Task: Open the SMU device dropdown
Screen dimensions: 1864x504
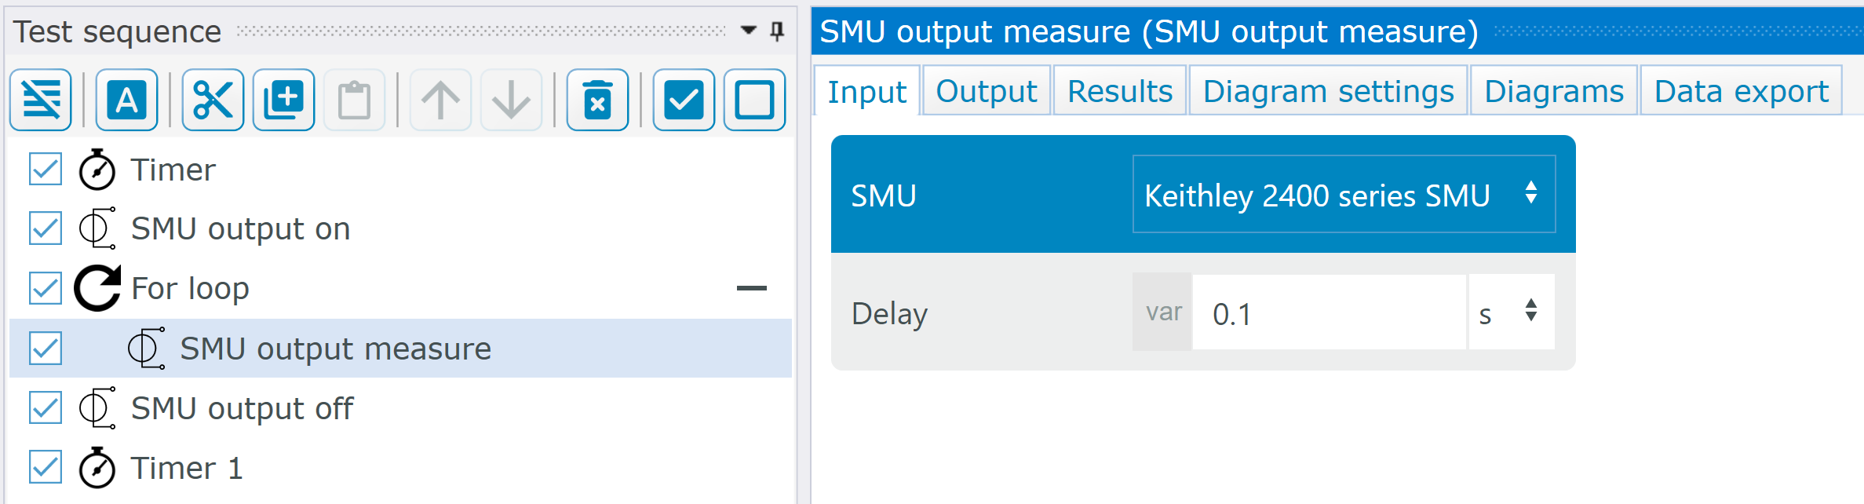Action: point(1344,195)
